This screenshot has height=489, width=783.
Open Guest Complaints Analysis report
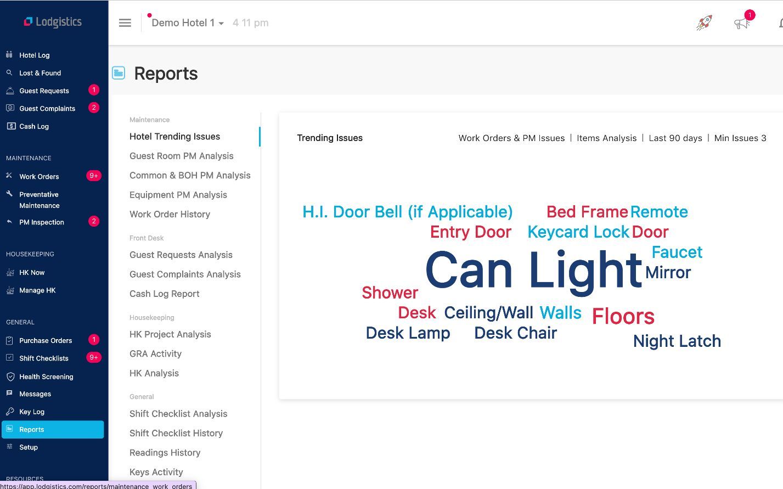pyautogui.click(x=185, y=274)
